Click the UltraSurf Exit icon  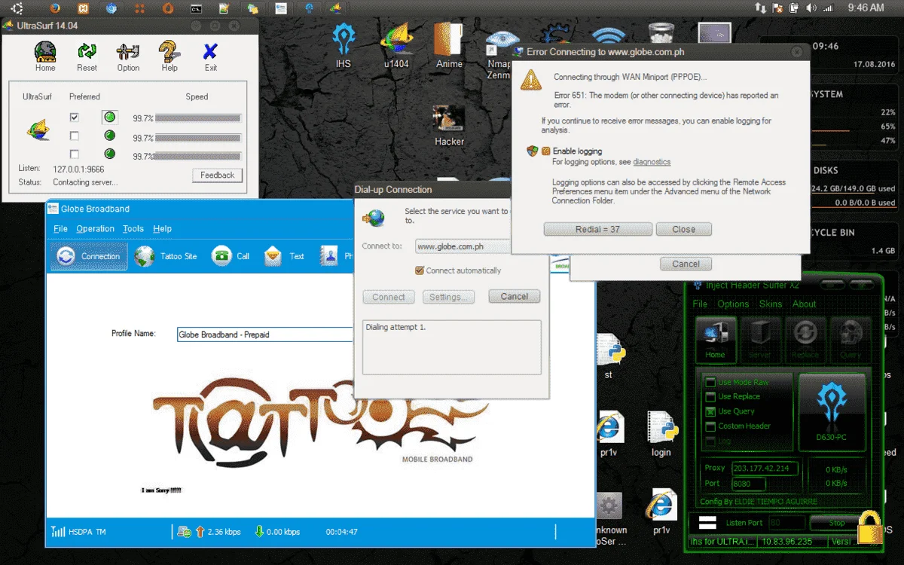211,52
